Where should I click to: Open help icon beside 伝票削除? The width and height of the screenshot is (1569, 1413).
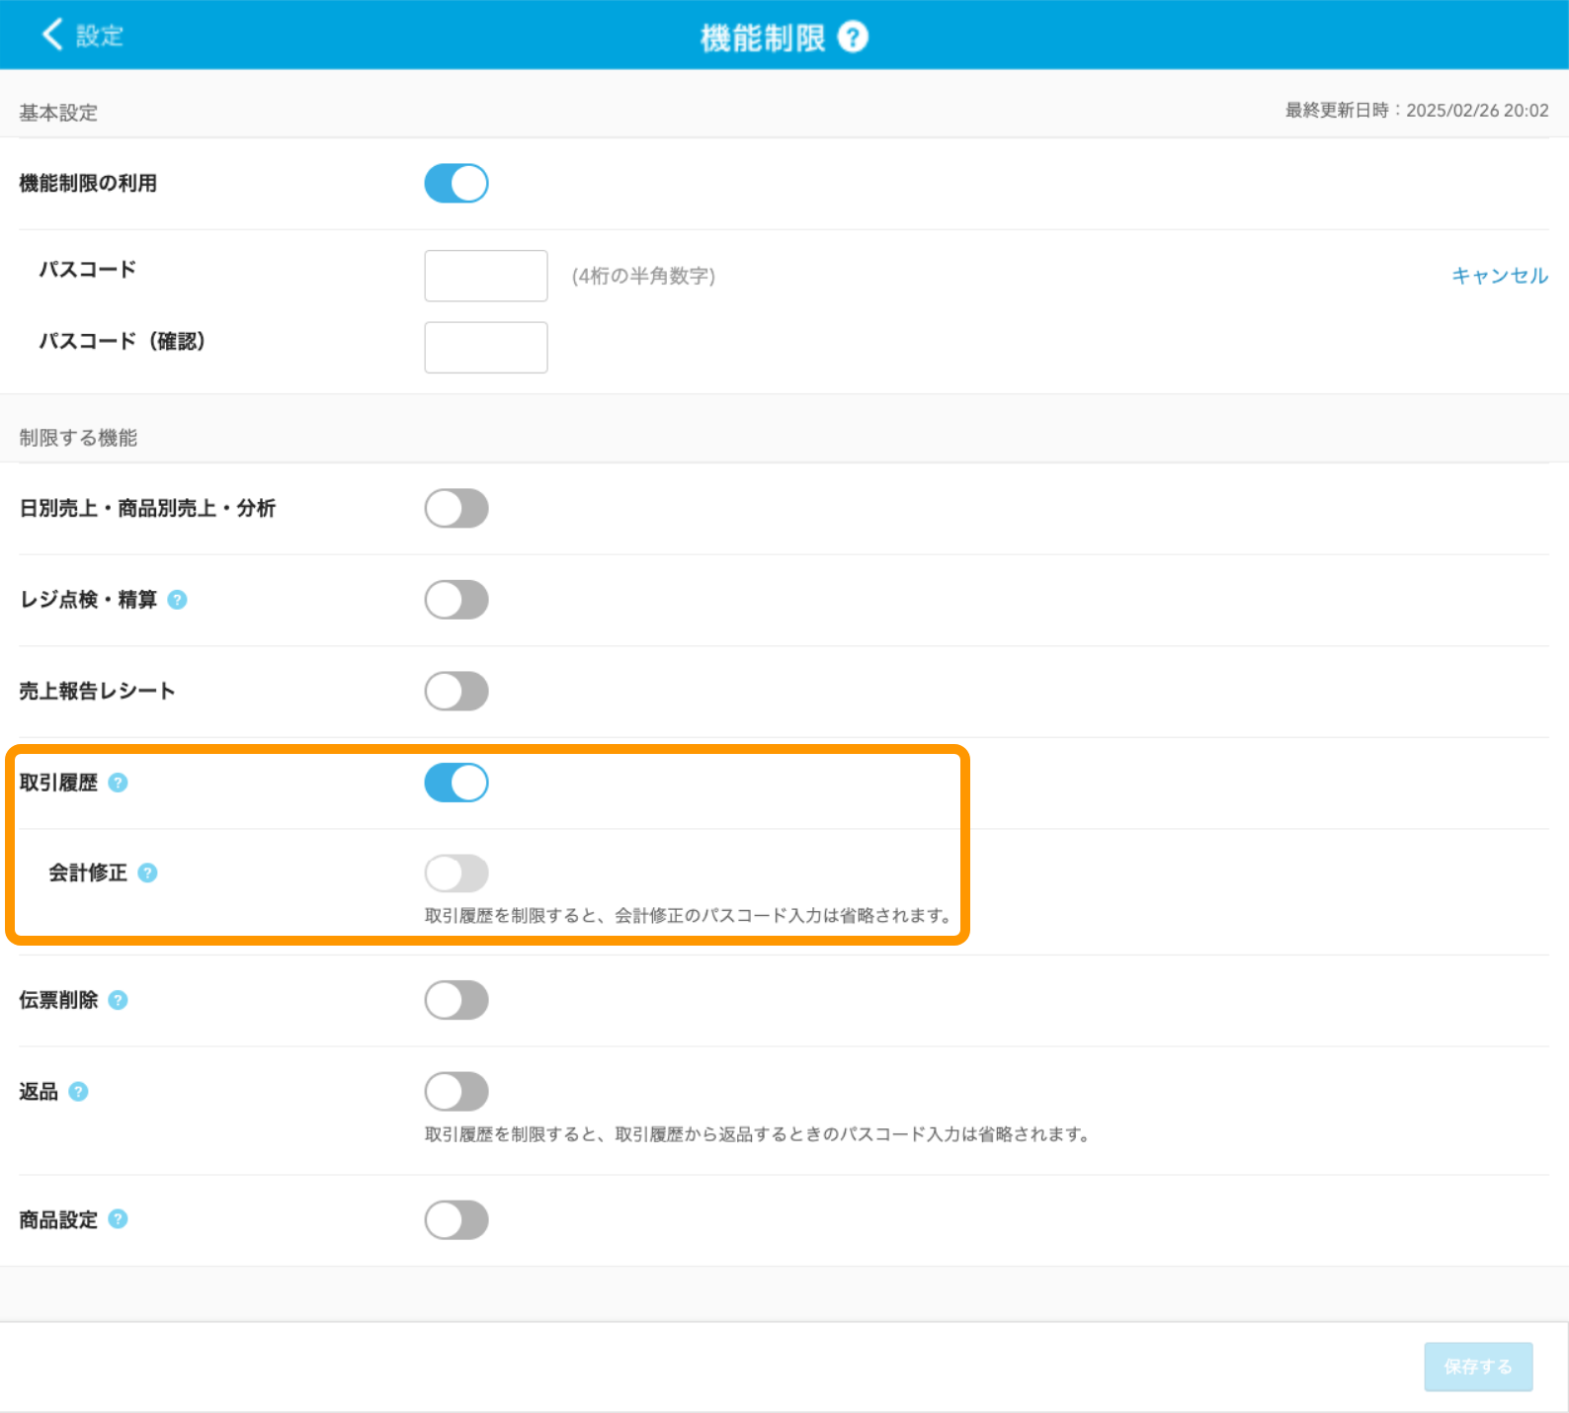[118, 1000]
